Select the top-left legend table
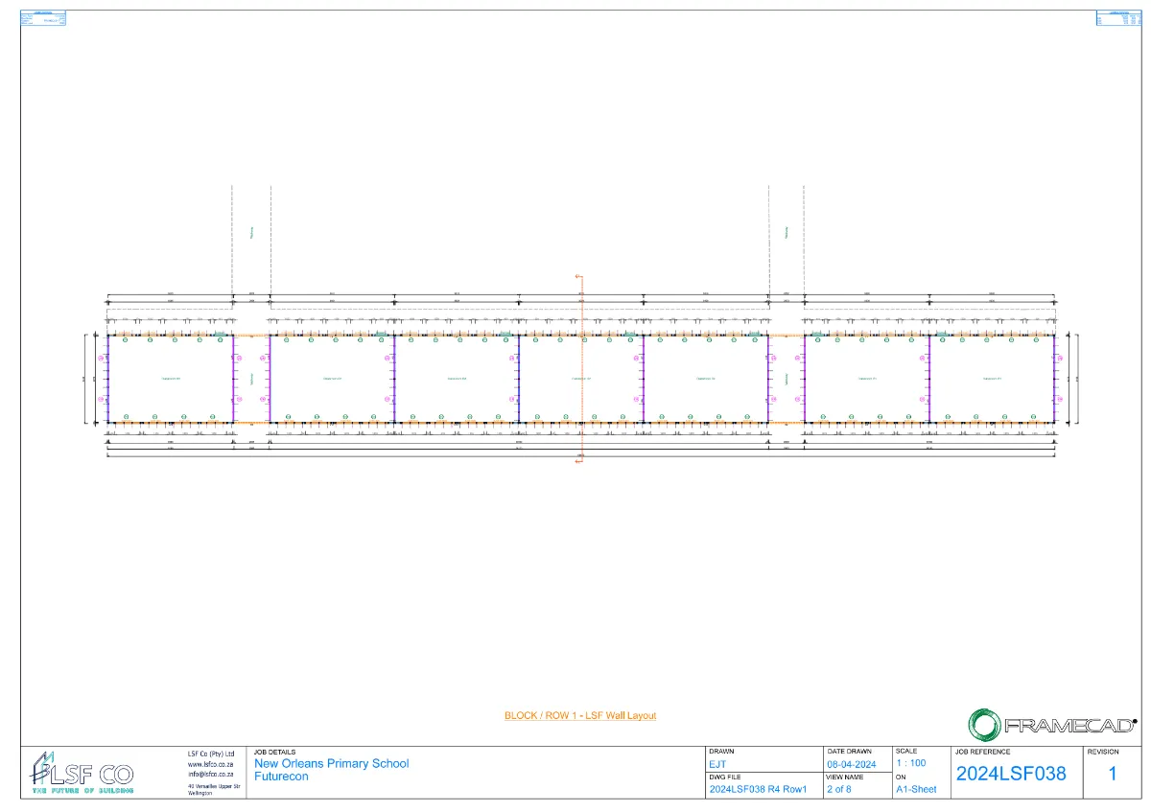The height and width of the screenshot is (812, 1151). coord(43,18)
